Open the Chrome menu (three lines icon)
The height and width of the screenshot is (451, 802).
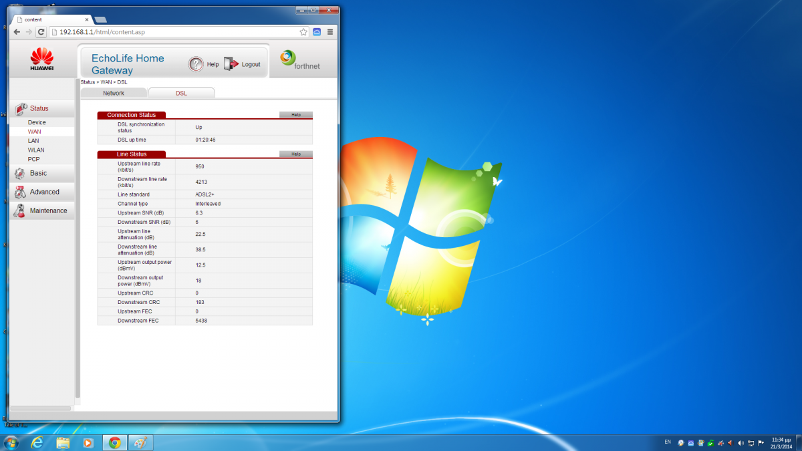329,31
